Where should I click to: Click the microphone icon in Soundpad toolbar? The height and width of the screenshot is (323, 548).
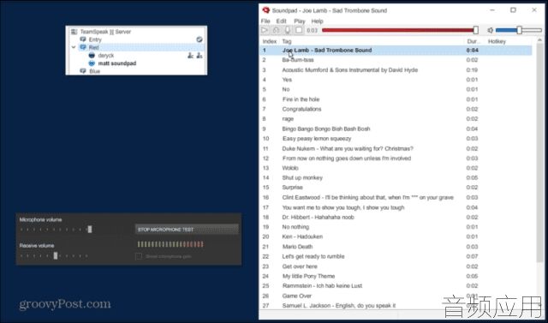[288, 30]
